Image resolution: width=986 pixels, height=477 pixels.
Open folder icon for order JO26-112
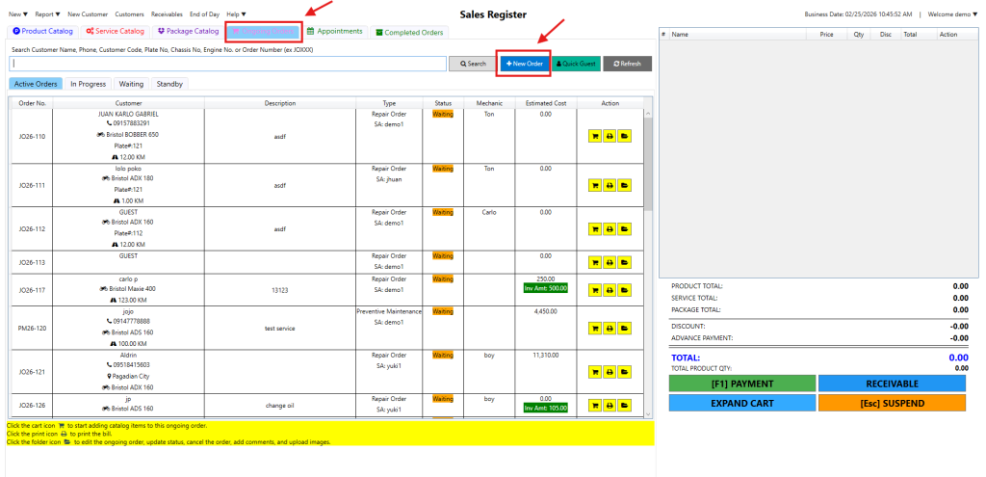pyautogui.click(x=624, y=229)
